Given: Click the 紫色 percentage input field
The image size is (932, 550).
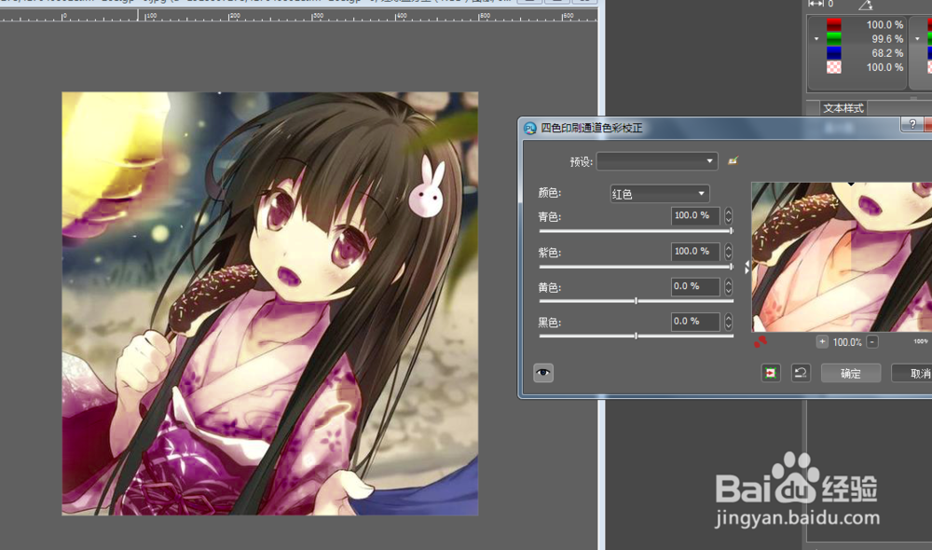Looking at the screenshot, I should 695,251.
